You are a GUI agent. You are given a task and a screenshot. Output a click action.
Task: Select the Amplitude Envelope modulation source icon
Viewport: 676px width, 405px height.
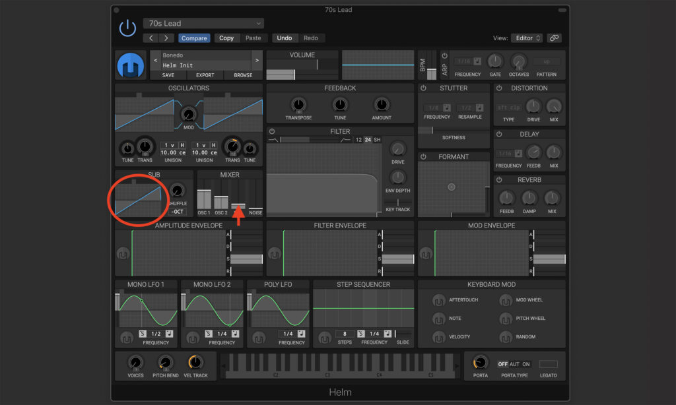(123, 254)
